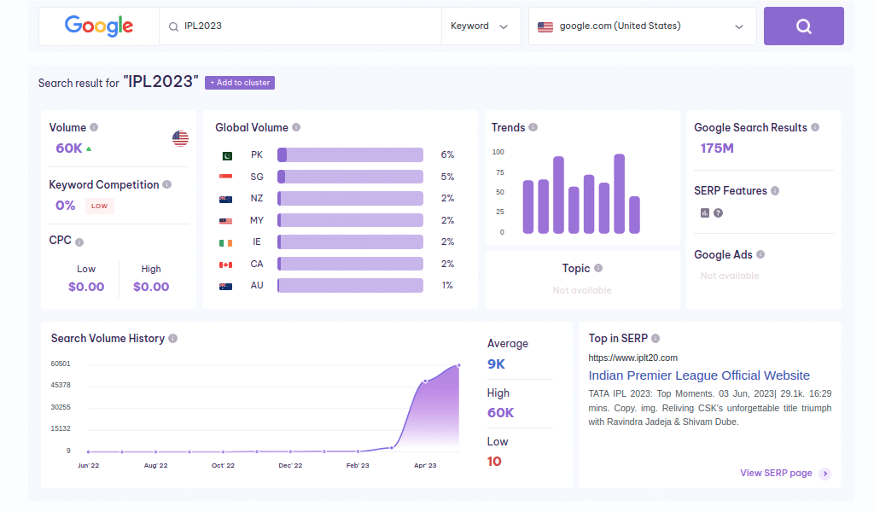The image size is (874, 512).
Task: Click the Singapore flag in Global Volume
Action: pyautogui.click(x=225, y=177)
